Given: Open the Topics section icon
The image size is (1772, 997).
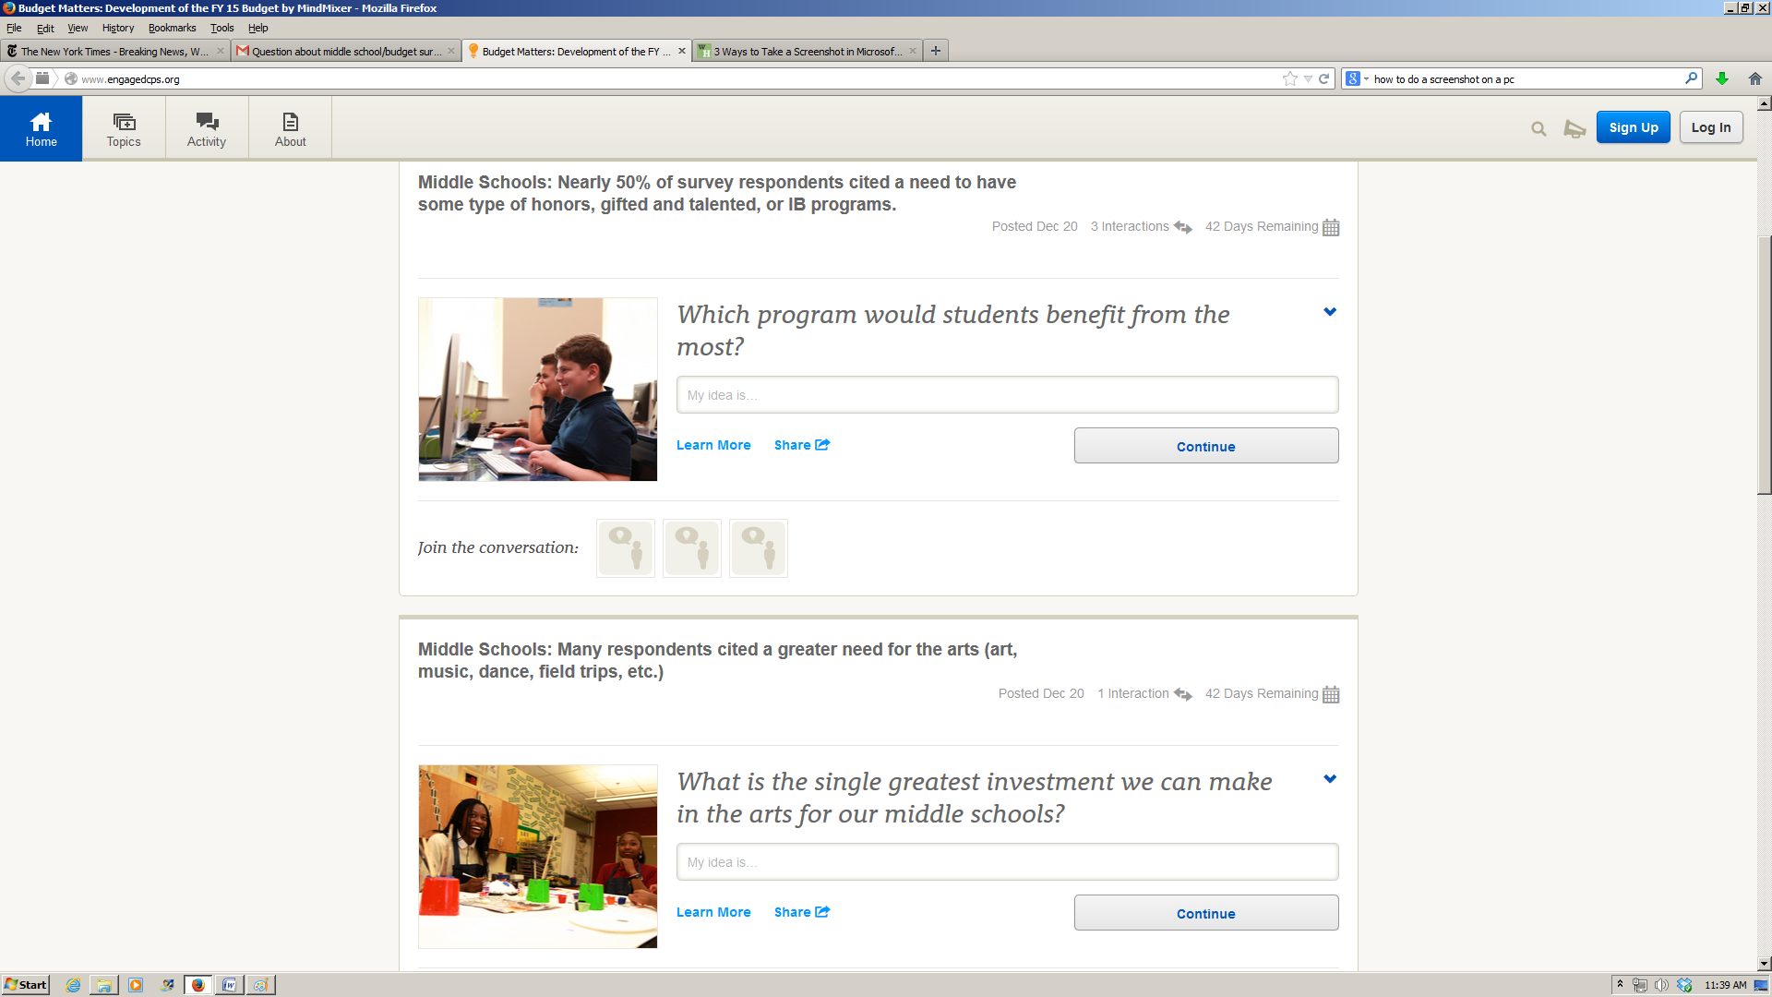Looking at the screenshot, I should [x=124, y=122].
